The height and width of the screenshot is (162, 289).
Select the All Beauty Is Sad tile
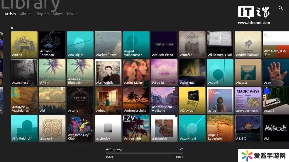[x=220, y=44]
